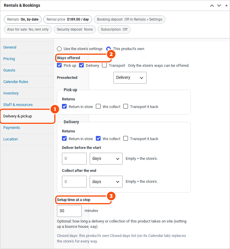Uncheck Return in store under Pick up
The height and width of the screenshot is (249, 230).
[x=64, y=106]
